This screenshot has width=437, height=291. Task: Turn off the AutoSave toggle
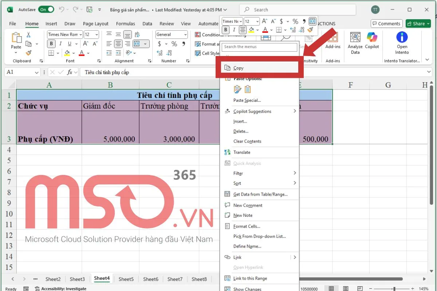point(46,9)
